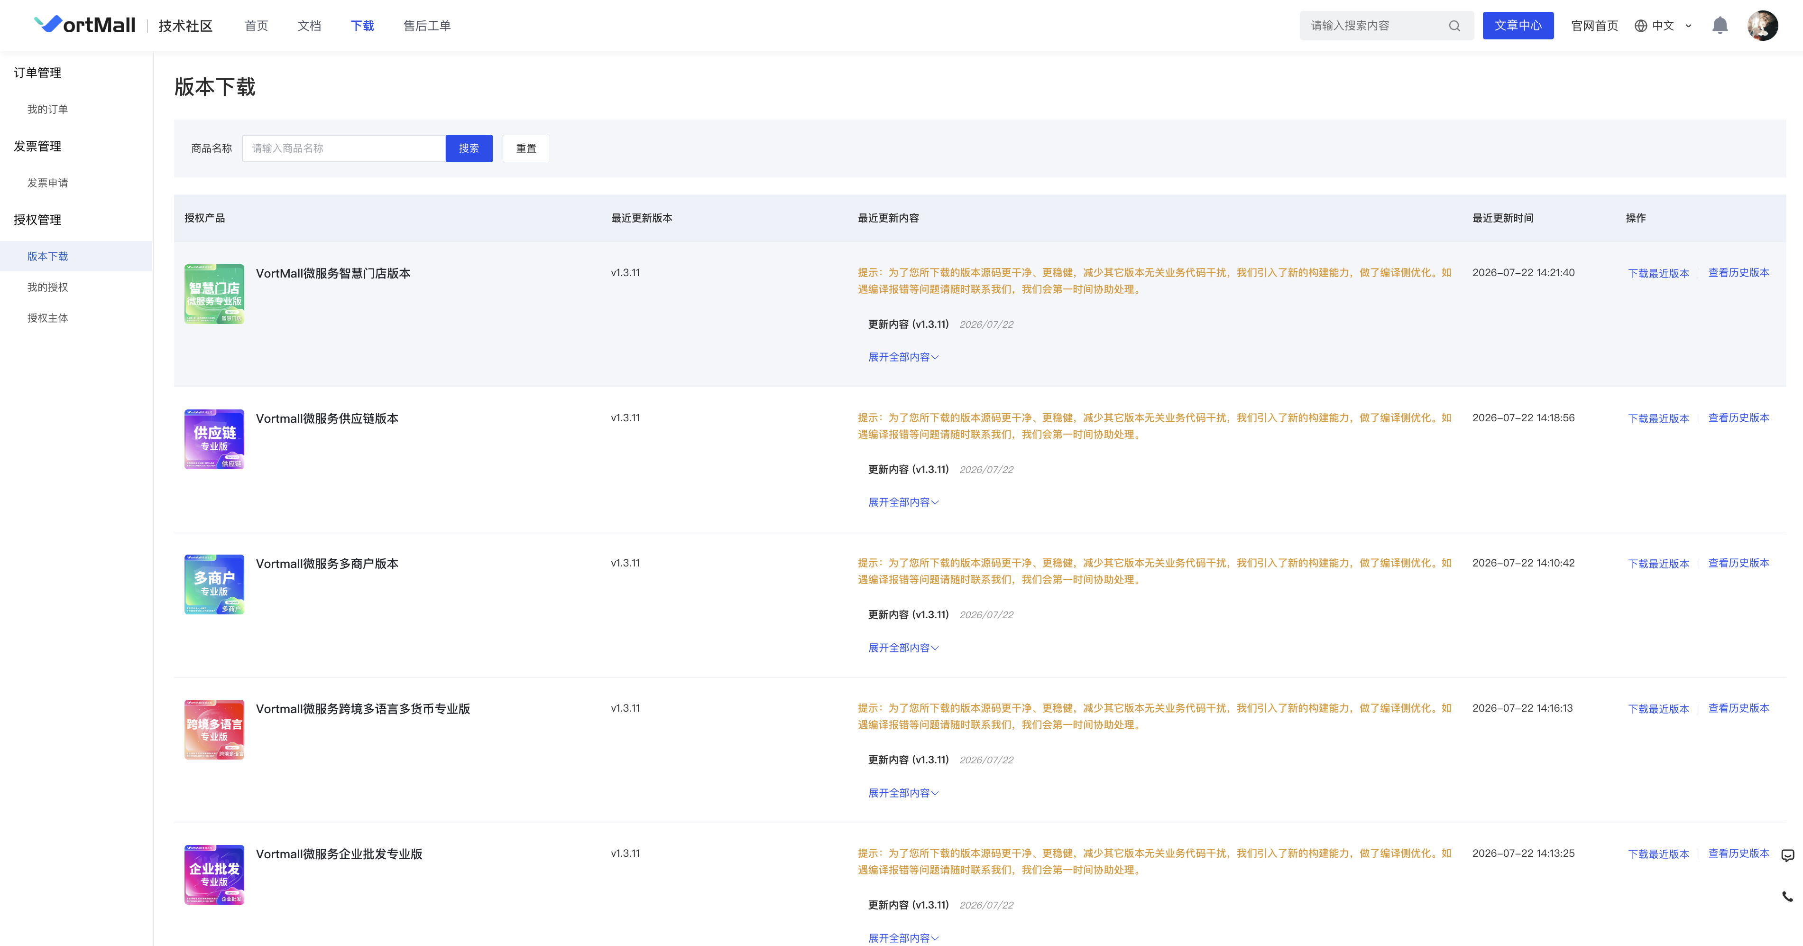Screen dimensions: 1803x946
Task: Expand 展开全部内容 for 跨境多语言多货币专业版
Action: tap(903, 793)
